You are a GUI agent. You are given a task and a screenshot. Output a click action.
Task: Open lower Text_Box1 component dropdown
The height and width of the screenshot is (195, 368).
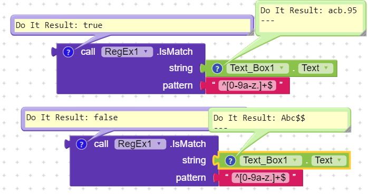(x=270, y=160)
